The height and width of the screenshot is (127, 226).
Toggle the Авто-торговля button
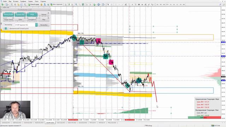tap(56, 5)
